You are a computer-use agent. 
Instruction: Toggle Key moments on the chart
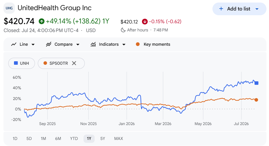(x=153, y=44)
